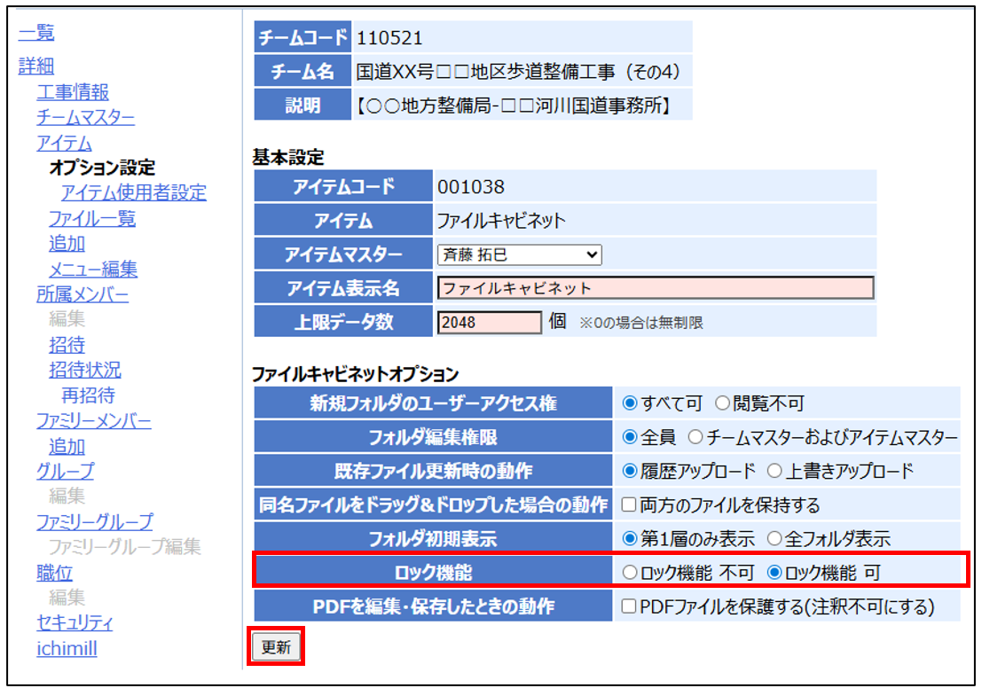Select 全フォルダ表示 radio option
Viewport: 982px width, 696px height.
(x=774, y=538)
